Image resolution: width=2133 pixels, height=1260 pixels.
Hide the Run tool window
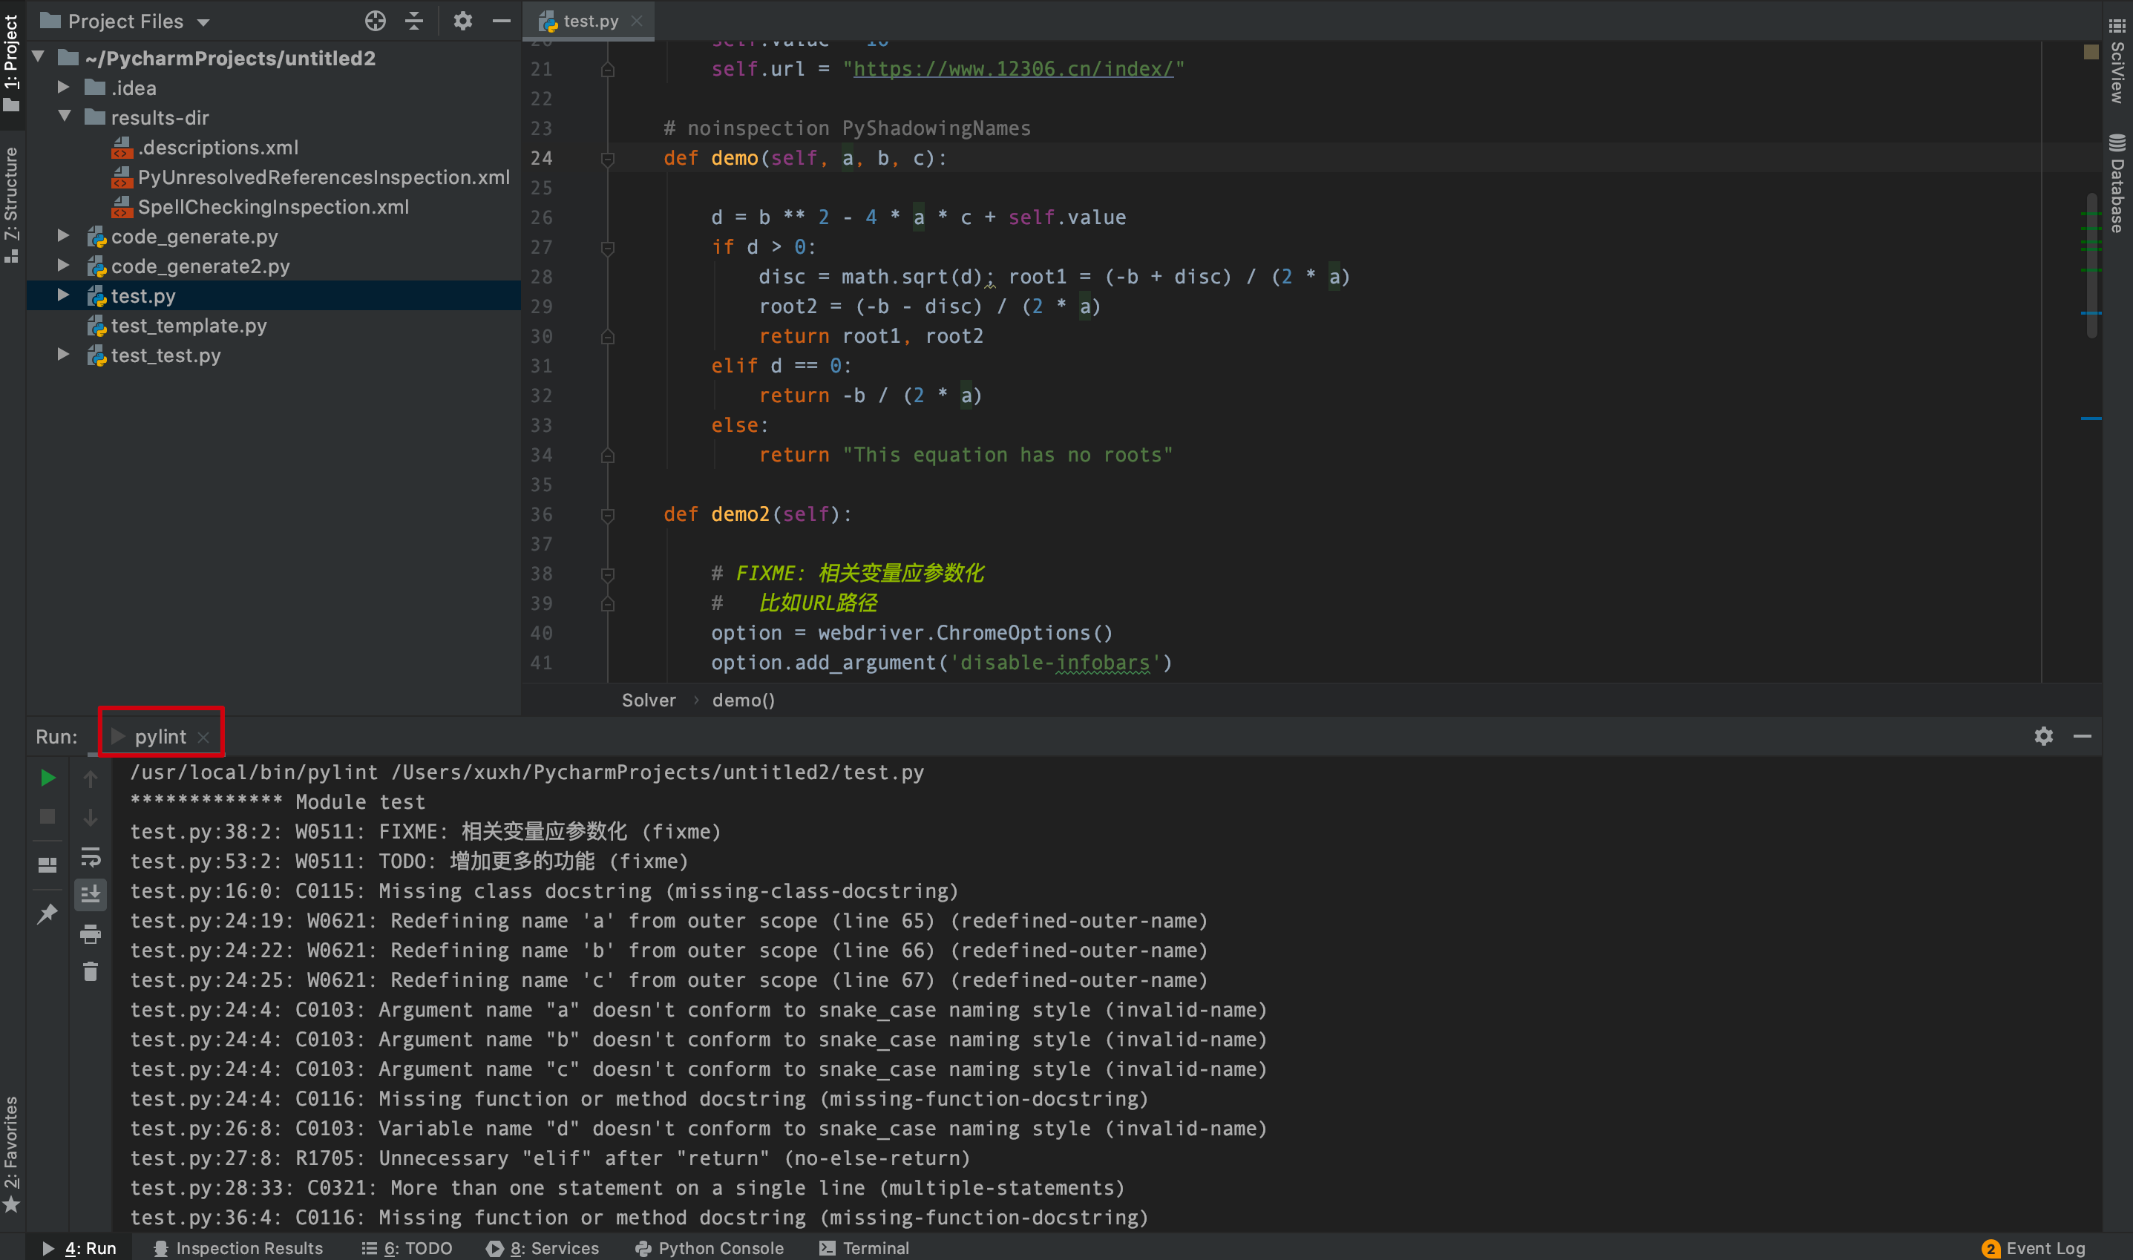coord(2082,737)
